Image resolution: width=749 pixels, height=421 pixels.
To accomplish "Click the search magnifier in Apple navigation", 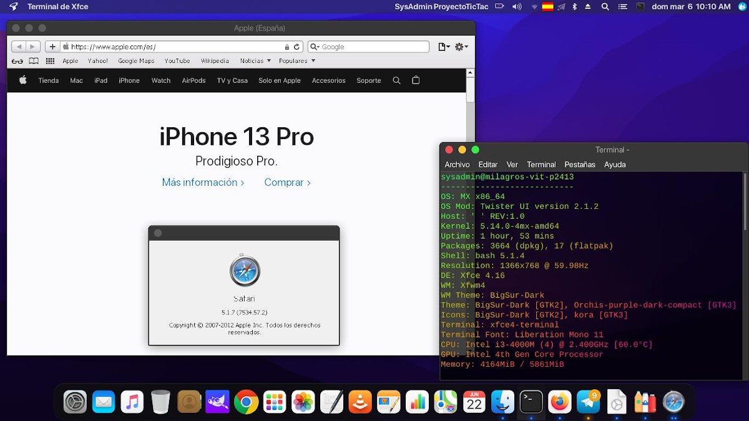I will point(396,80).
